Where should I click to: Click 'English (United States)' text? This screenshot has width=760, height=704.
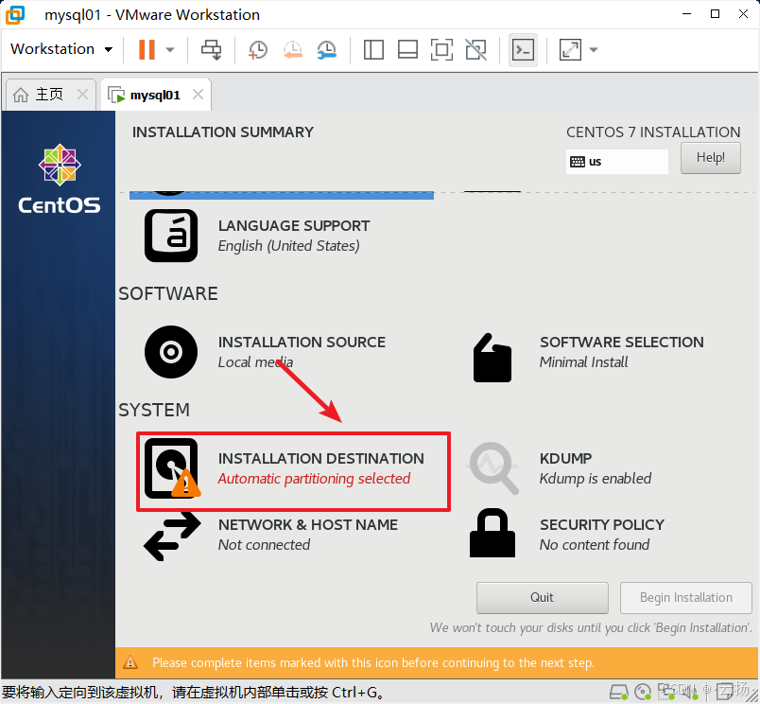click(x=288, y=246)
